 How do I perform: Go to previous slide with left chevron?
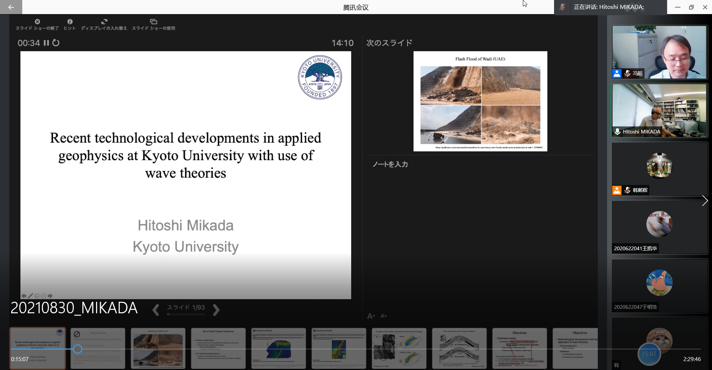coord(156,310)
